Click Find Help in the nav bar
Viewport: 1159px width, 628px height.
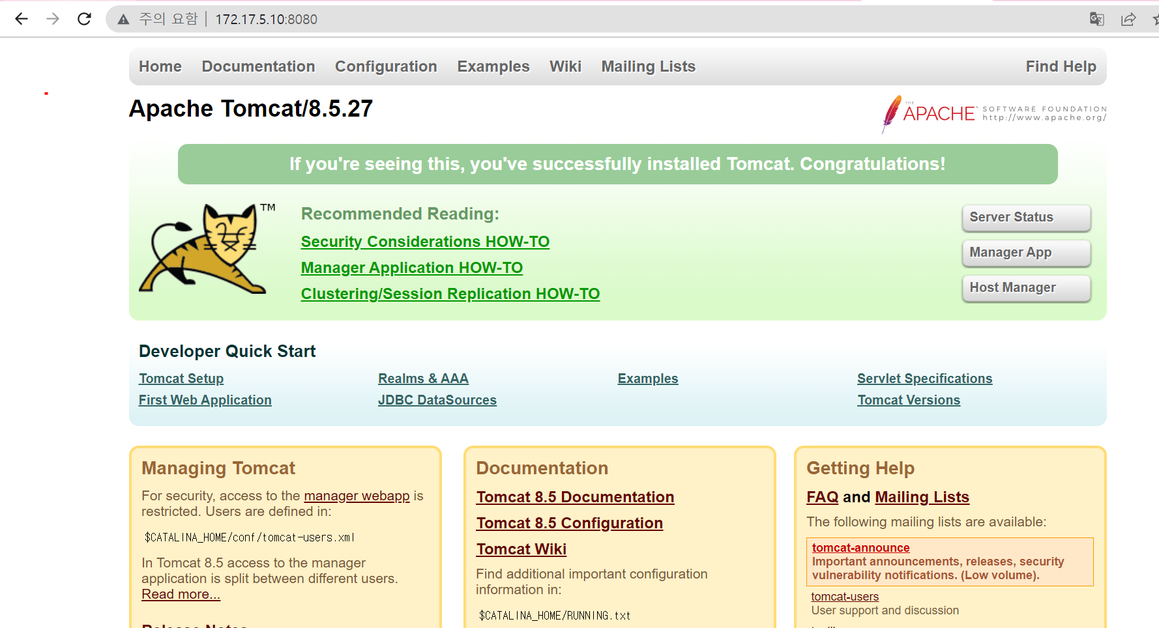[x=1061, y=66]
